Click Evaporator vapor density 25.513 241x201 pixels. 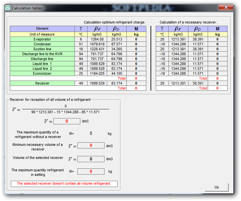pyautogui.click(x=117, y=39)
